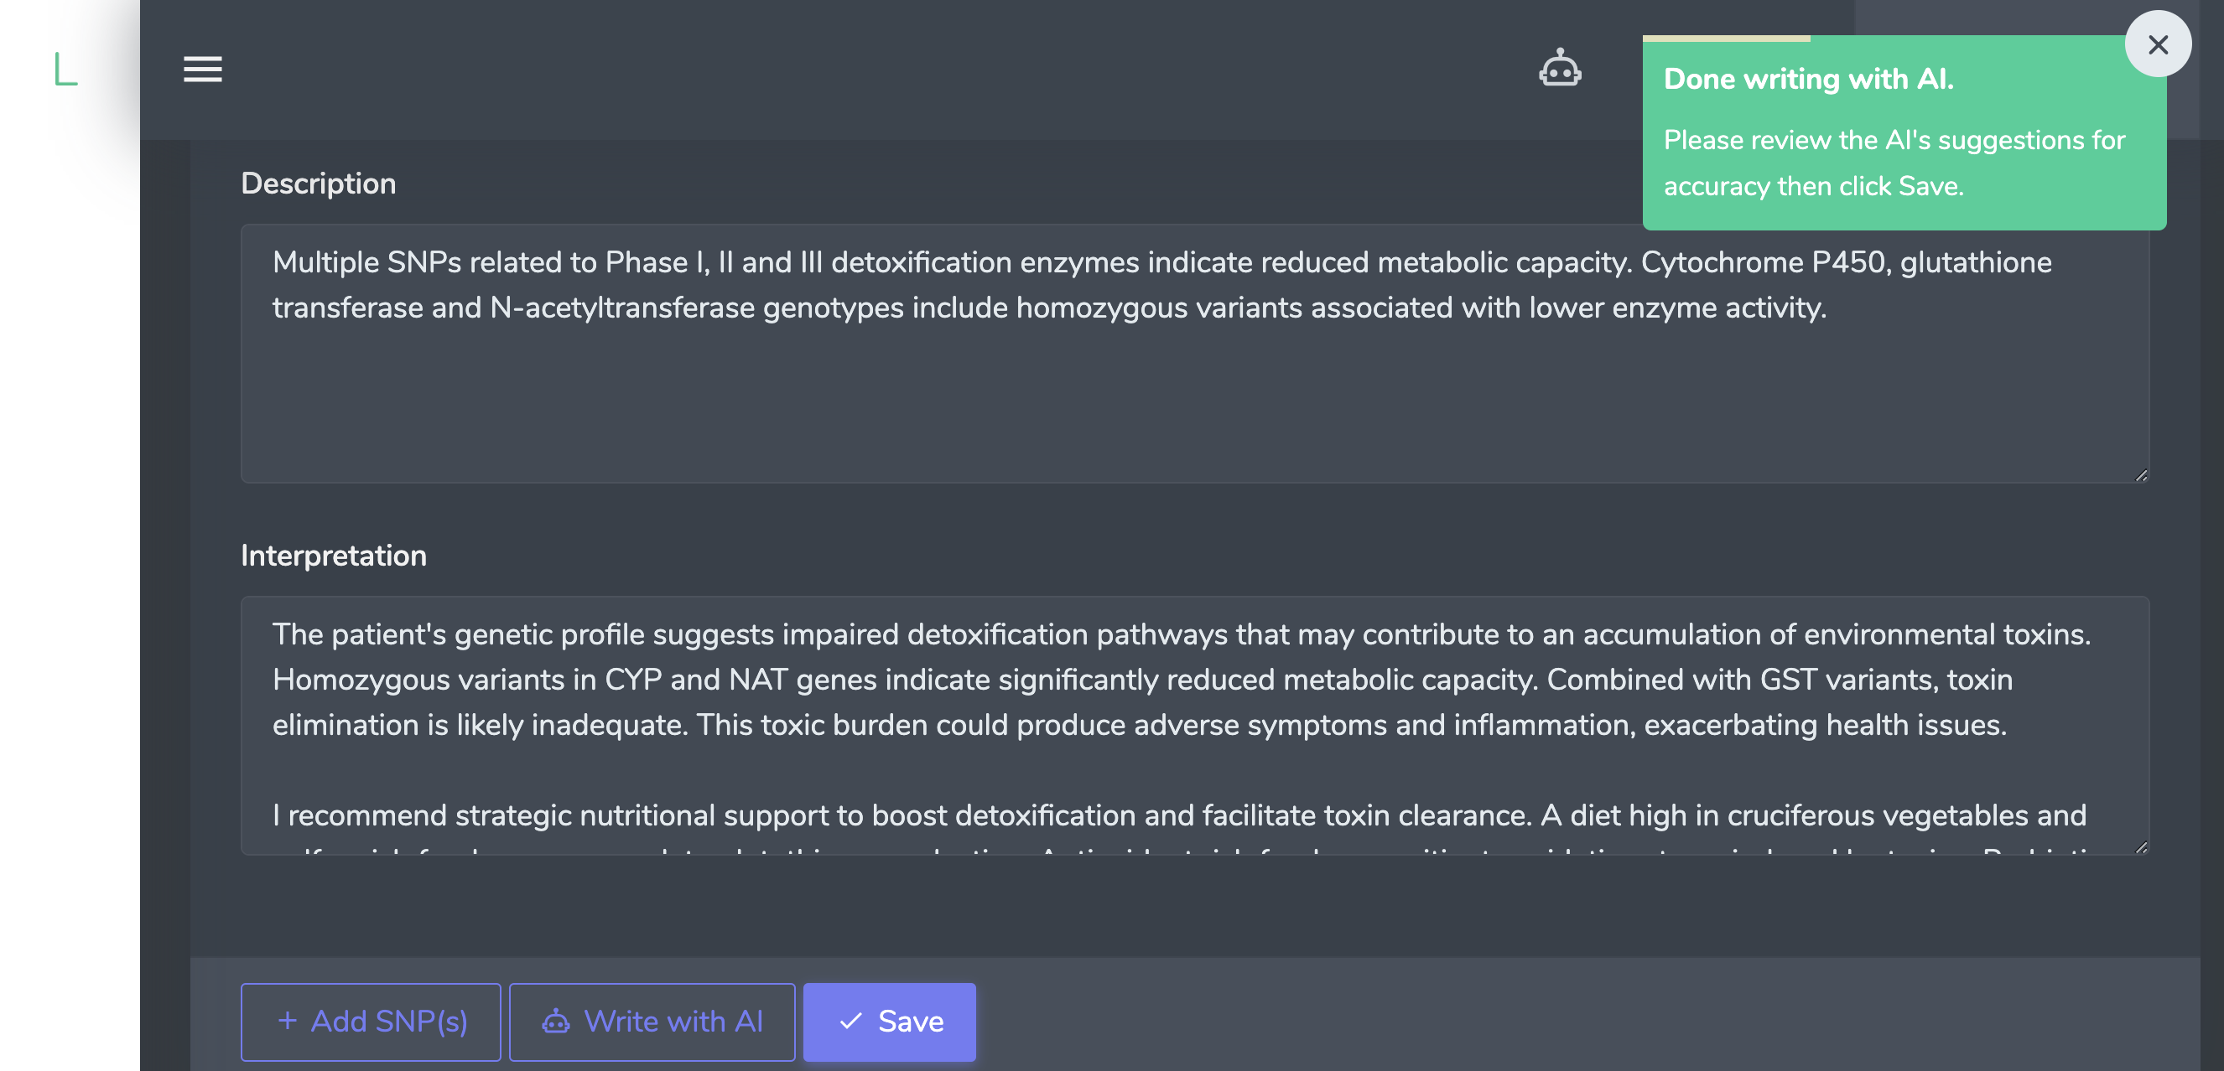This screenshot has width=2224, height=1071.
Task: Grab the Description box resize handle
Action: (2141, 474)
